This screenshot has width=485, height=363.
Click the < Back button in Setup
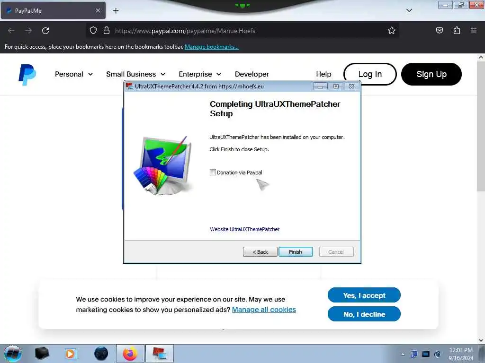[x=260, y=252]
